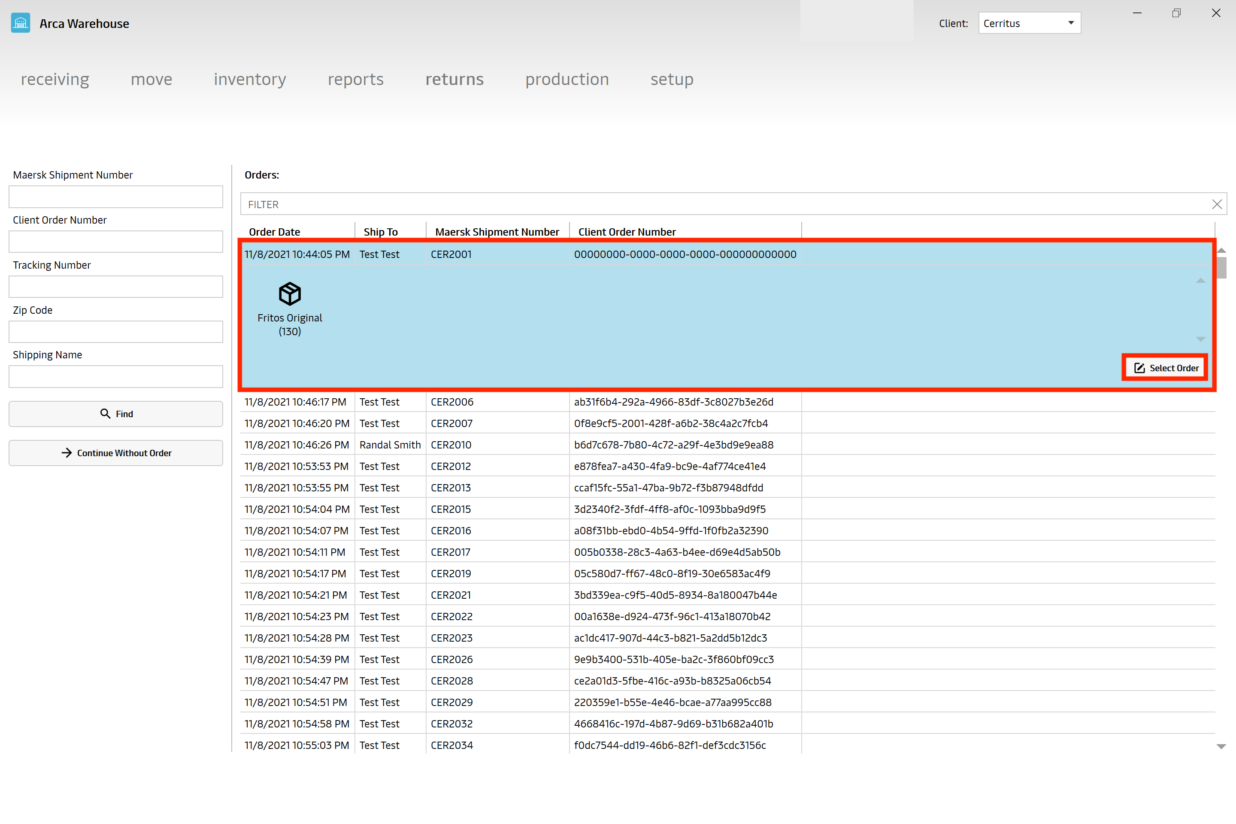Click the Arca Warehouse app logo icon
Viewport: 1236px width, 824px height.
(21, 23)
